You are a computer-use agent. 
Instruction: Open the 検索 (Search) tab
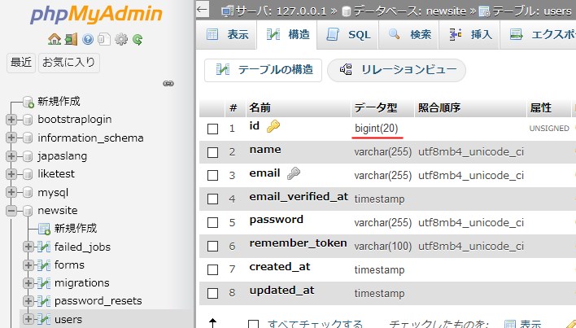coord(410,35)
